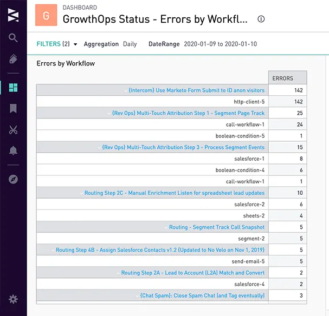The height and width of the screenshot is (316, 329).
Task: Collapse the Routing Step 2C row
Action: (81, 193)
